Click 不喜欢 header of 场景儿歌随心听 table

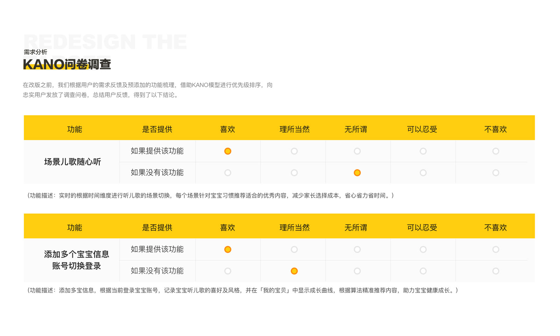[x=496, y=129]
